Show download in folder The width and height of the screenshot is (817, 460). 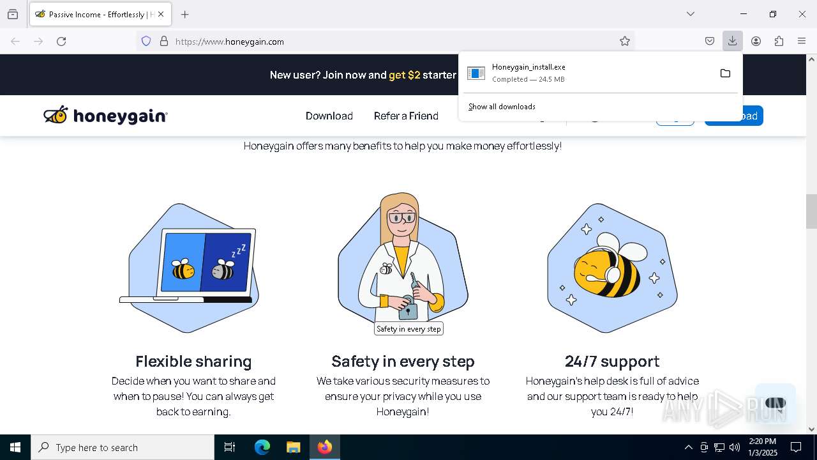point(725,73)
